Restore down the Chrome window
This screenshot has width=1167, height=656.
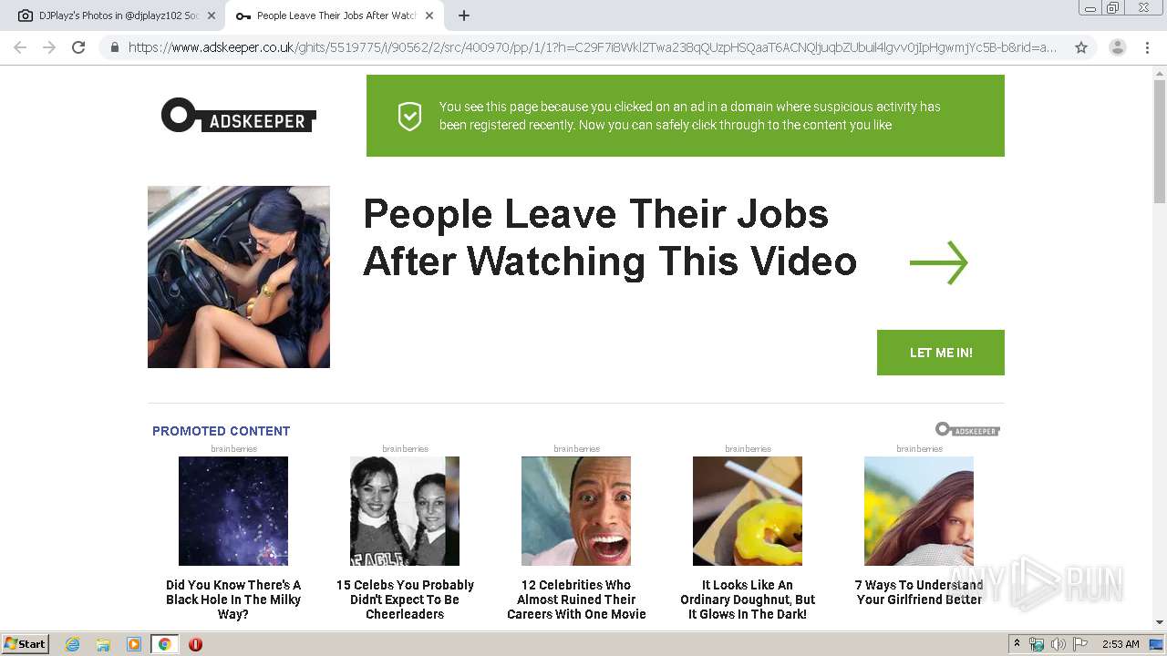1113,8
